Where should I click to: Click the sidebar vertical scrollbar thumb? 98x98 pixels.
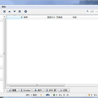(x=4, y=54)
